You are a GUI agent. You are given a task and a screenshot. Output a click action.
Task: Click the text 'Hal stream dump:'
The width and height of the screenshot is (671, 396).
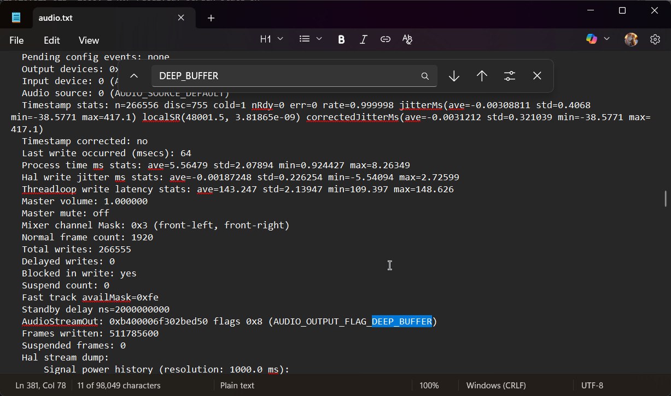coord(66,357)
